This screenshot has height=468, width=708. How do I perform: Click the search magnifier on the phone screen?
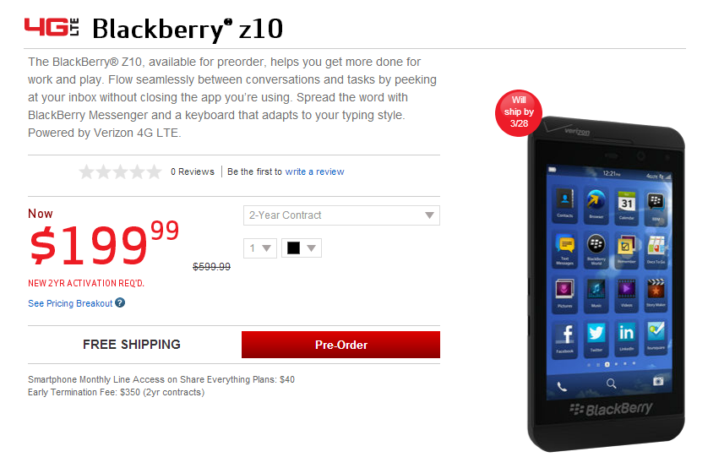(611, 384)
